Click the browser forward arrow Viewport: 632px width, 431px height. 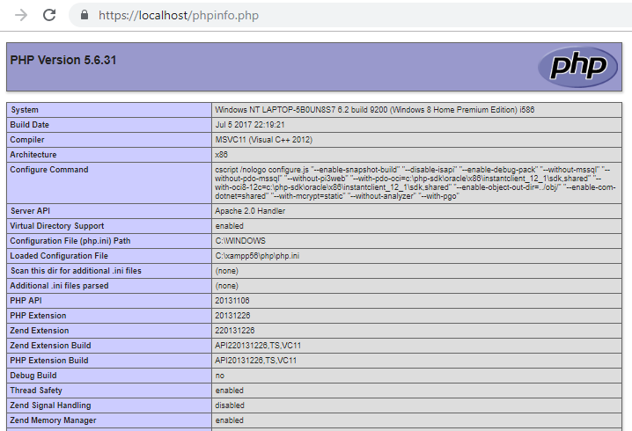pyautogui.click(x=21, y=15)
